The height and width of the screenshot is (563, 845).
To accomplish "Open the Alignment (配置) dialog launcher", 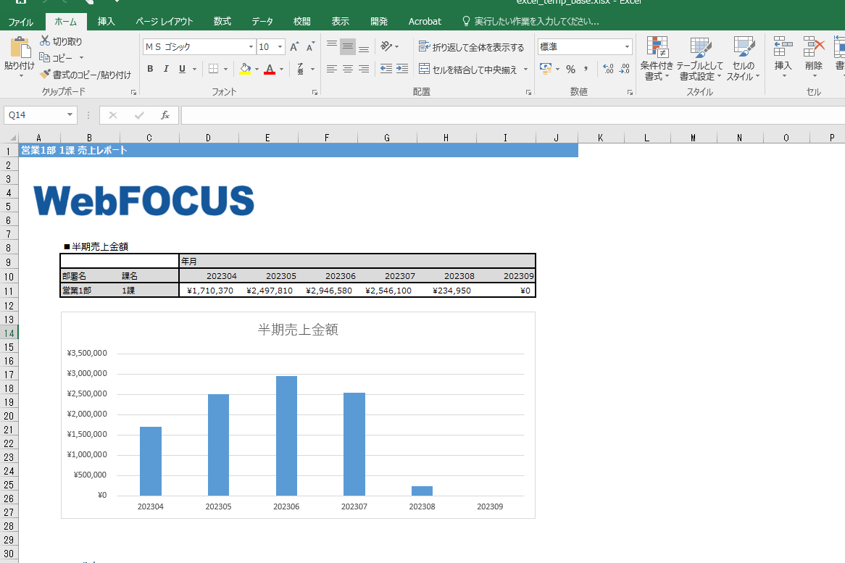I will (x=528, y=93).
